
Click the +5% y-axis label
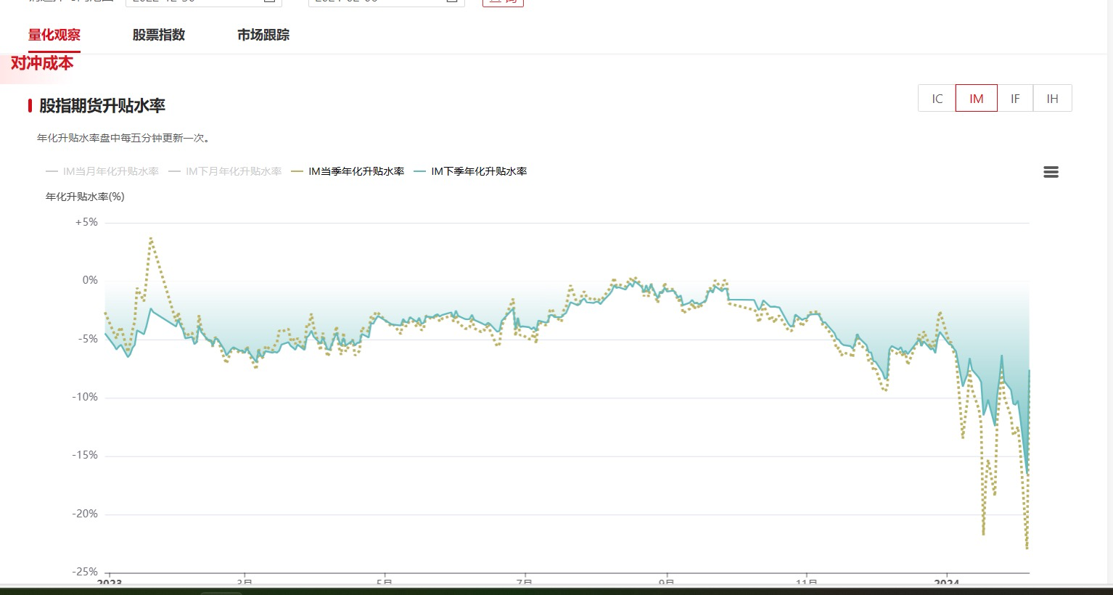86,222
